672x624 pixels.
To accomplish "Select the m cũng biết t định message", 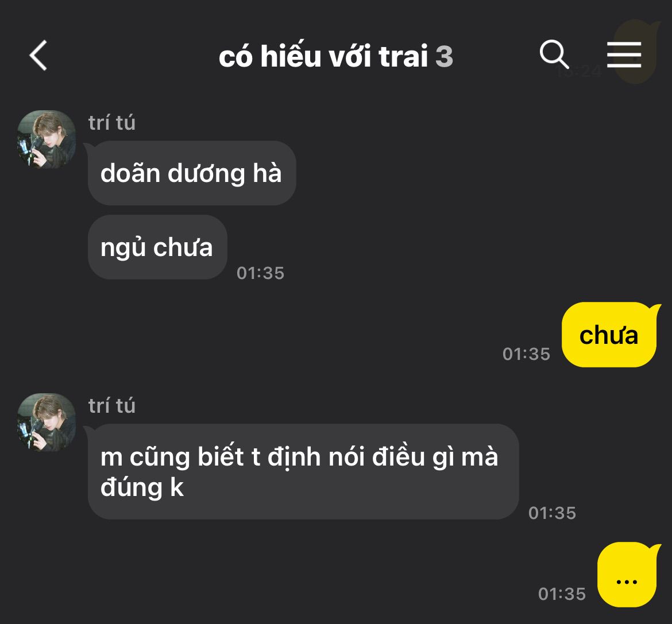I will pos(303,471).
